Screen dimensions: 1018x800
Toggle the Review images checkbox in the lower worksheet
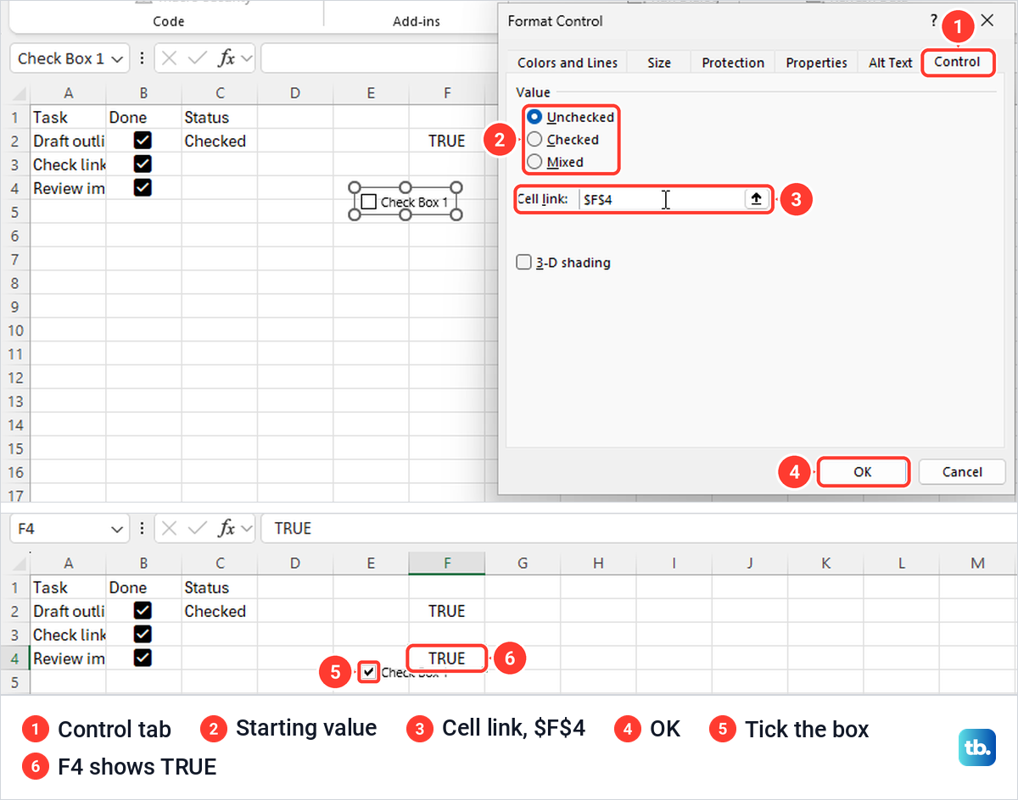143,658
